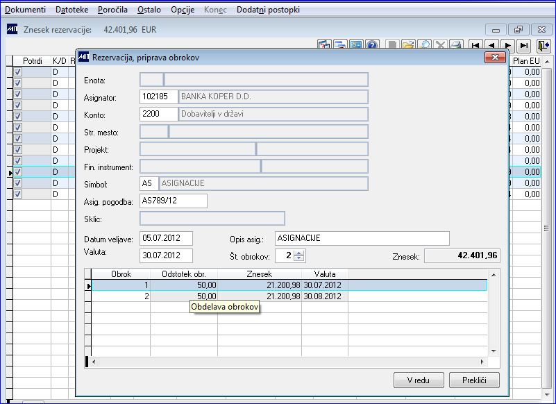Open Dodatni postopki menu

(x=268, y=10)
